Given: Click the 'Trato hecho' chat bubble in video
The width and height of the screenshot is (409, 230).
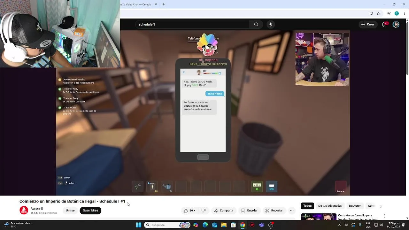Looking at the screenshot, I should tap(215, 94).
